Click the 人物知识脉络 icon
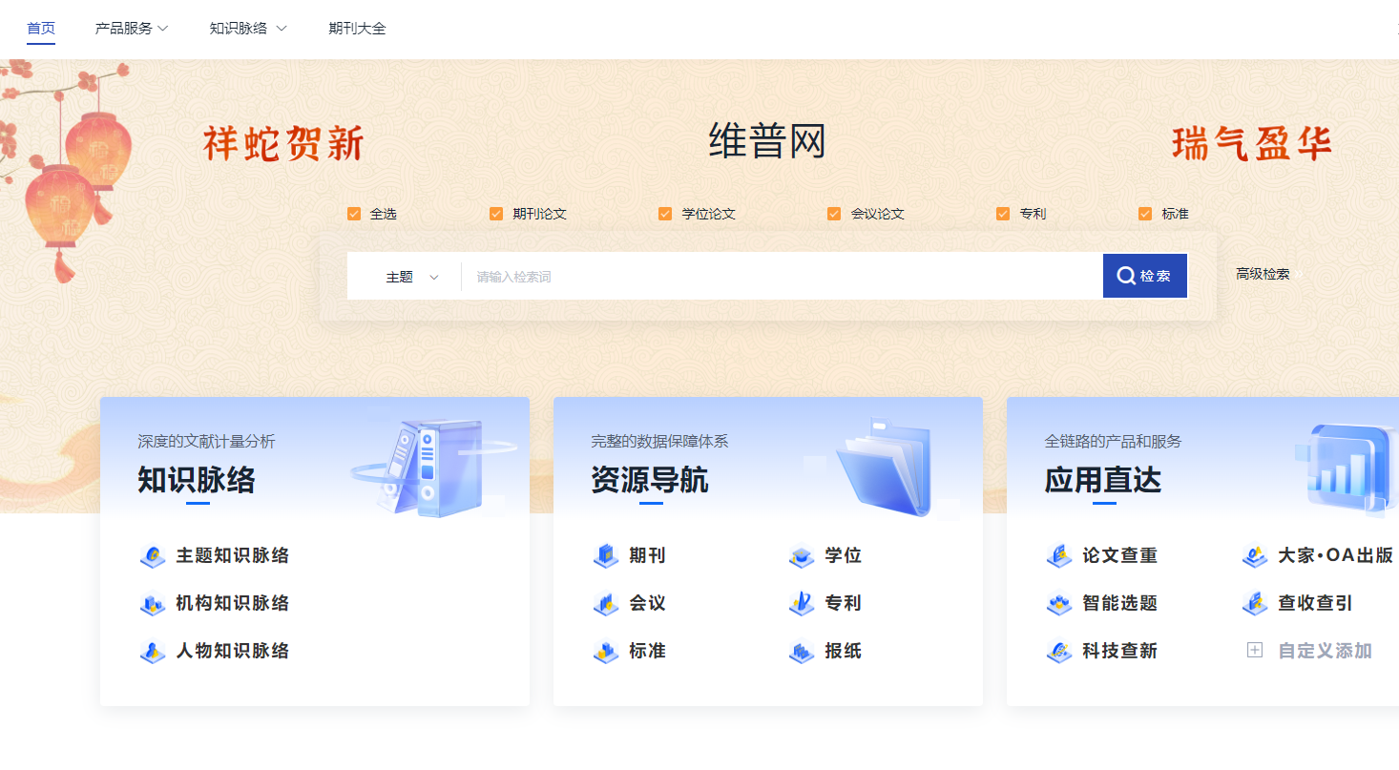This screenshot has height=770, width=1399. pyautogui.click(x=153, y=652)
